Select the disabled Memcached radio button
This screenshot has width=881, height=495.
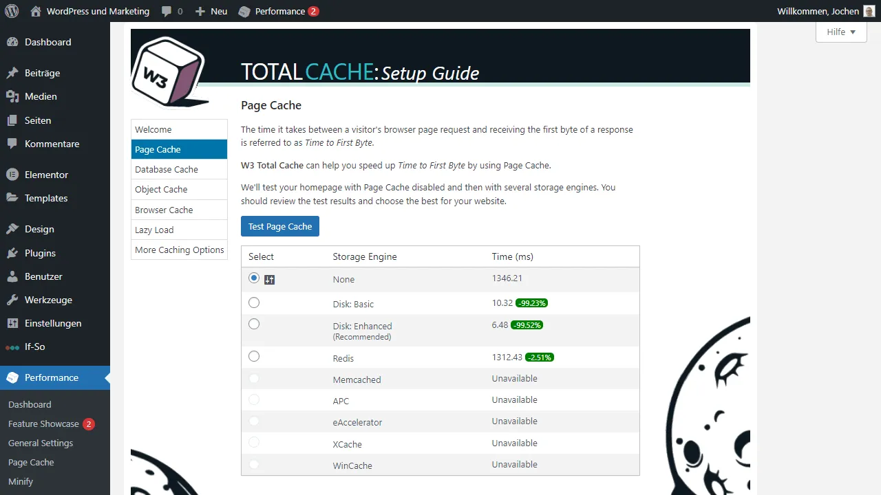coord(254,378)
